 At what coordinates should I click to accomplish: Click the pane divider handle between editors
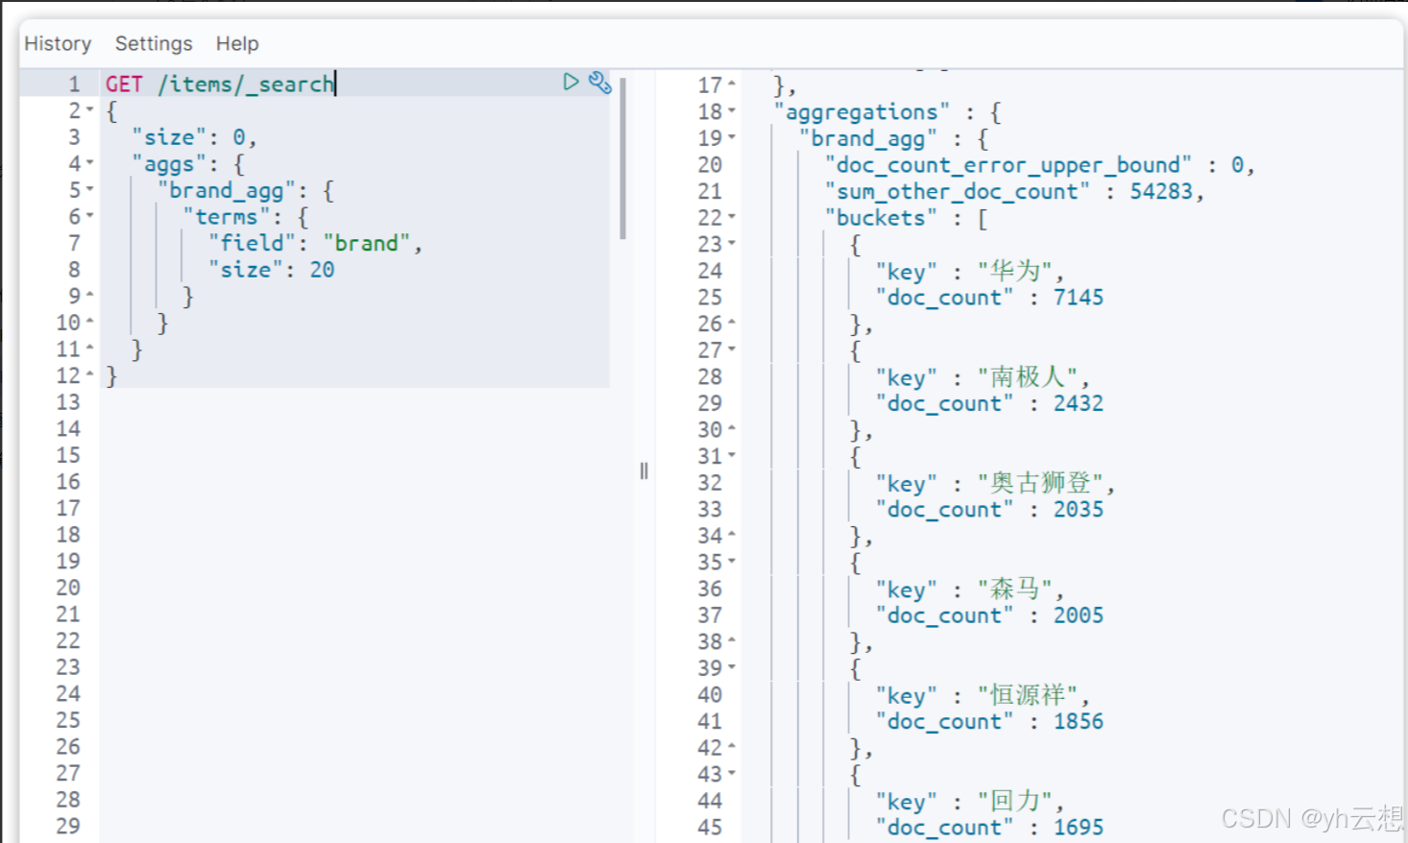coord(643,470)
